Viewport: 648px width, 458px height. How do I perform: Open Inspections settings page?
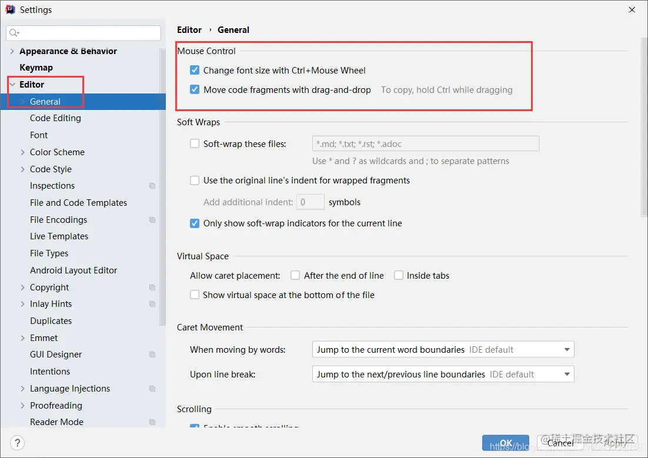coord(52,186)
